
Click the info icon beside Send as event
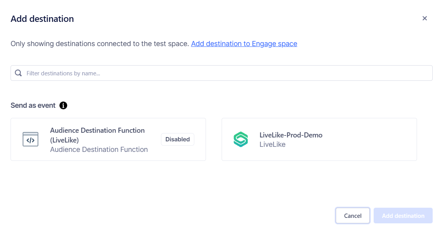point(63,105)
